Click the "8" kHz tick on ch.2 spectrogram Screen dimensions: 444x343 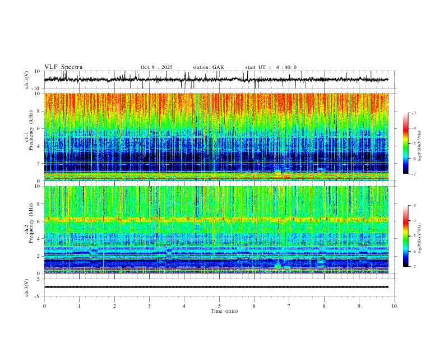coord(39,204)
